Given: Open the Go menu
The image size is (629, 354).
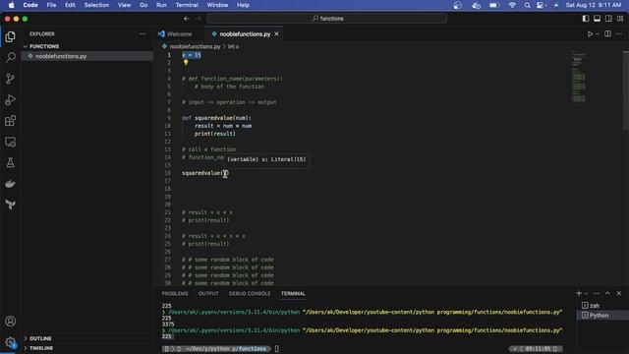Looking at the screenshot, I should [143, 5].
